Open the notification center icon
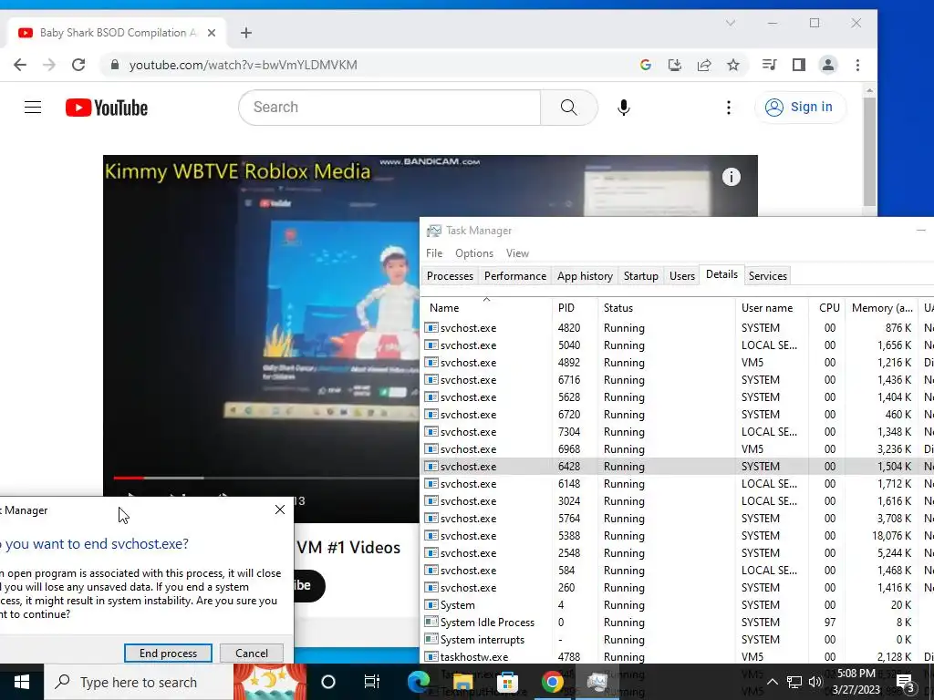934x700 pixels. 906,684
